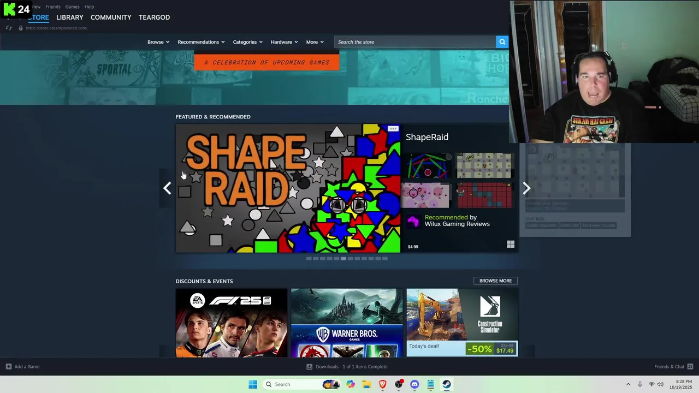Click the Wilux Gaming Reviews curator avatar
This screenshot has height=393, width=699.
click(413, 221)
